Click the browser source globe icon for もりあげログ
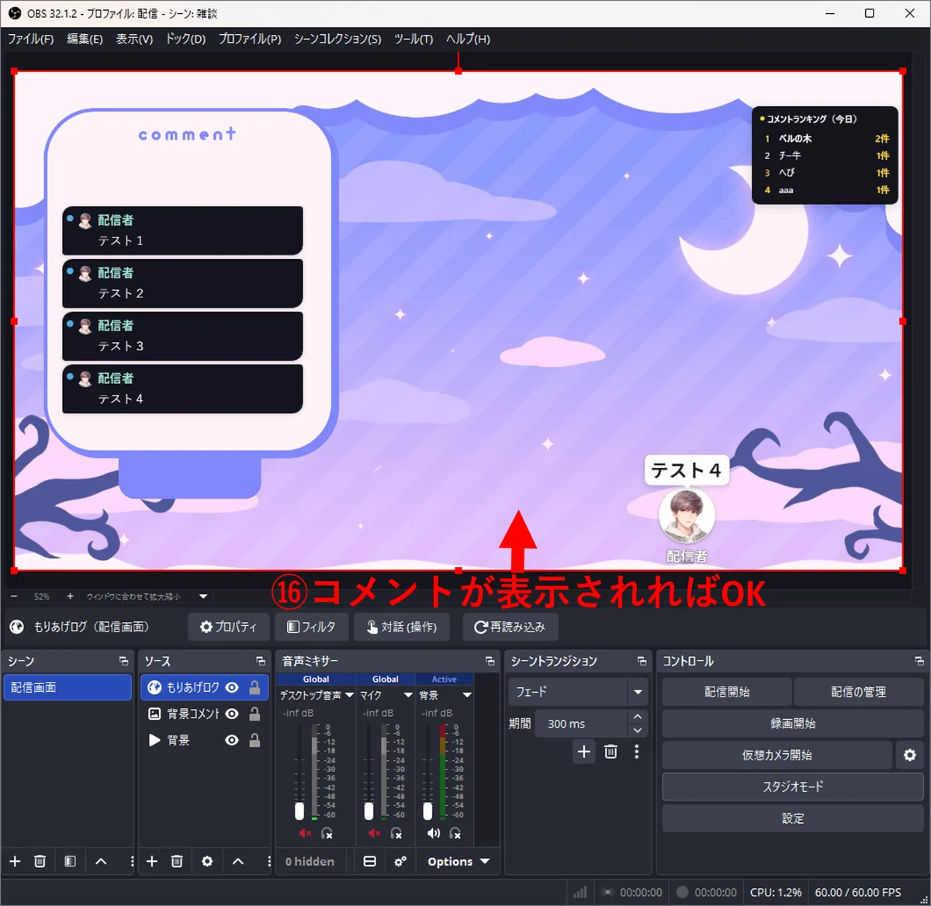 (154, 687)
